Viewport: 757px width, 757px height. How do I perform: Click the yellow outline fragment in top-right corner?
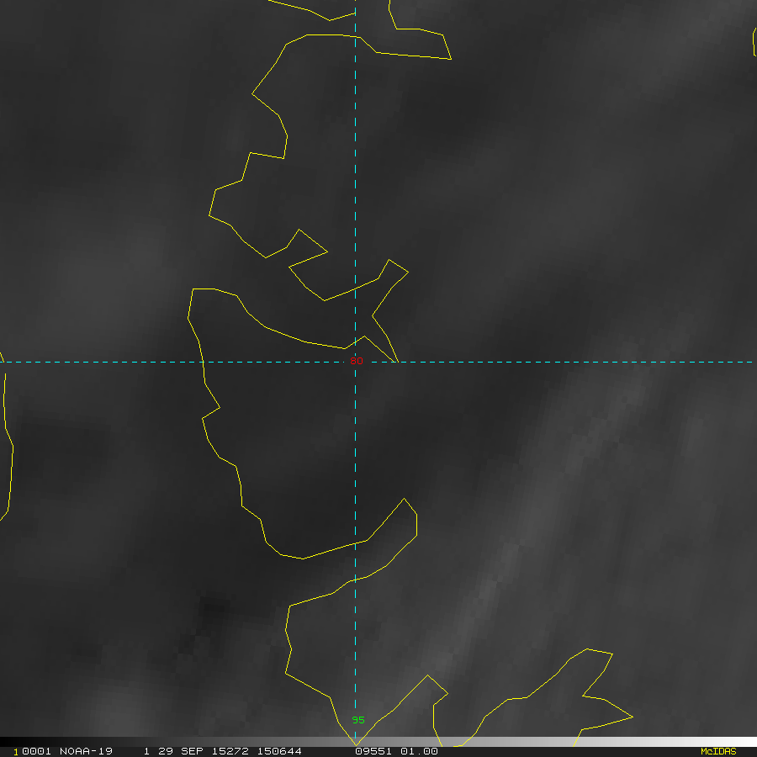pos(754,42)
